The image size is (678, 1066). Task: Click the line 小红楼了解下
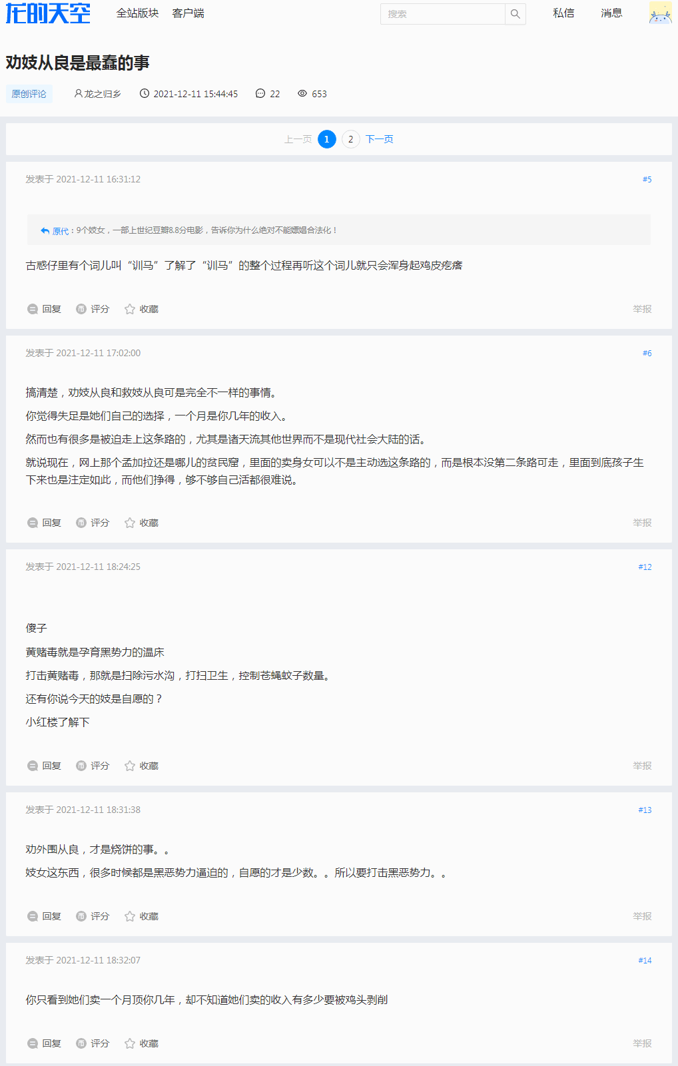pos(57,722)
